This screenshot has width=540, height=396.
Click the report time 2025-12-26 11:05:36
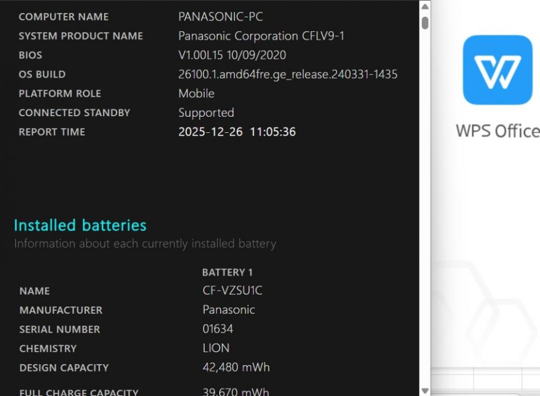click(x=237, y=132)
